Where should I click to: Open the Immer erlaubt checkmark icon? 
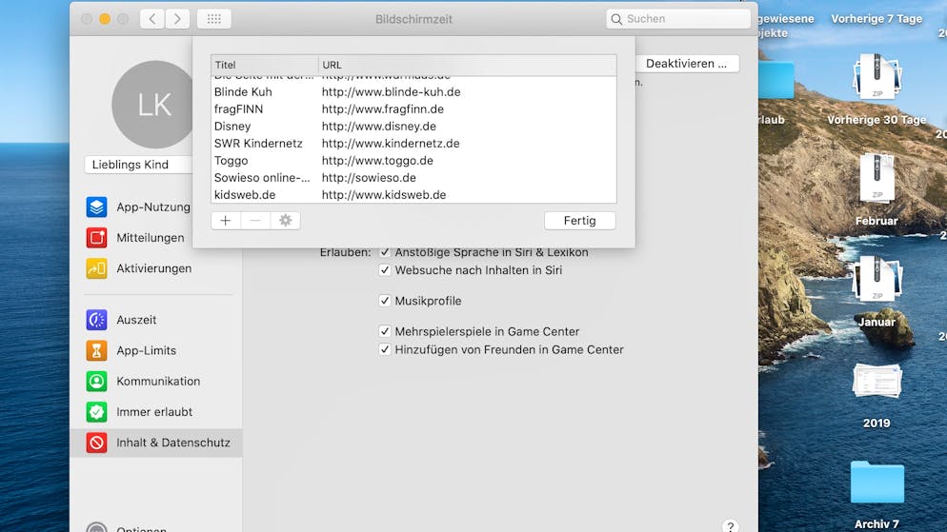[96, 412]
